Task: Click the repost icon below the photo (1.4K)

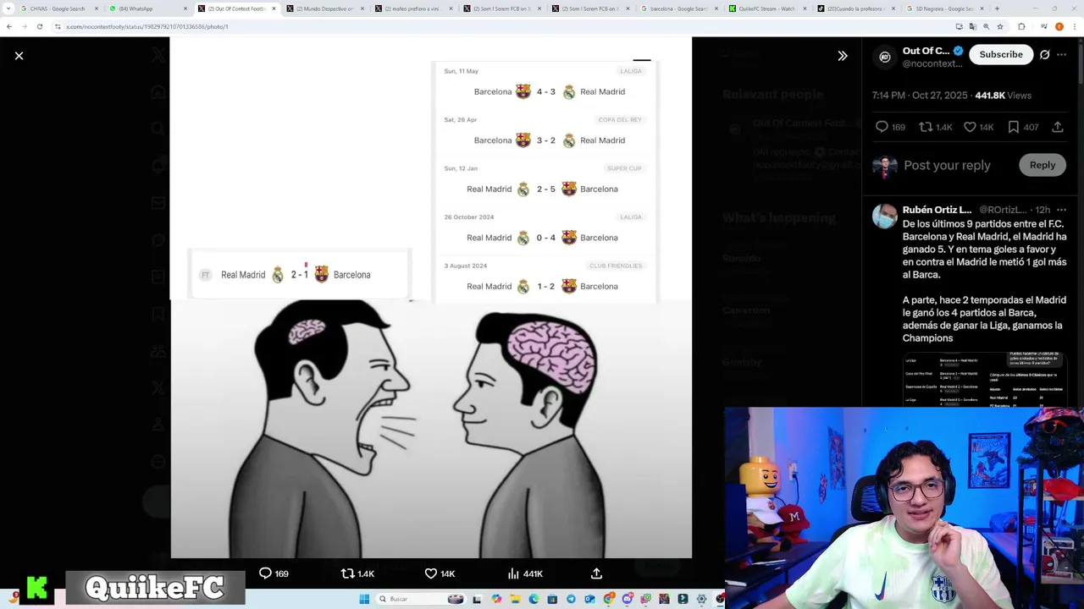Action: 347,573
